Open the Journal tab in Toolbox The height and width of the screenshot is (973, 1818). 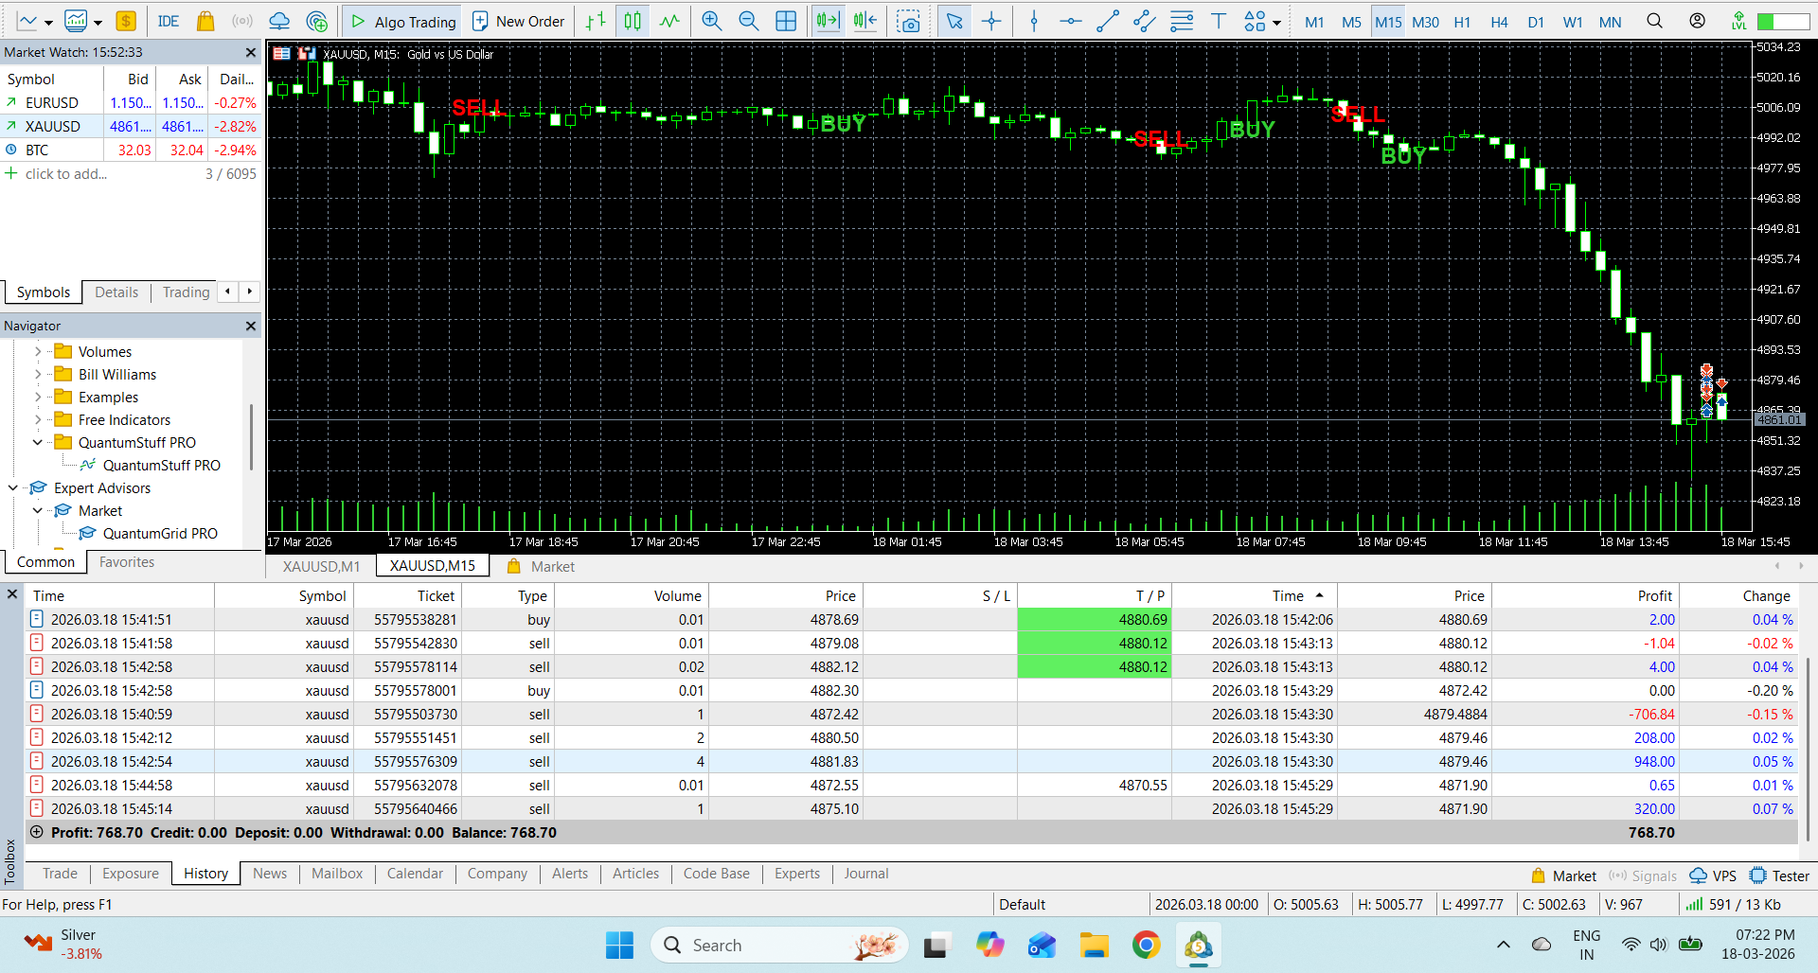(866, 874)
